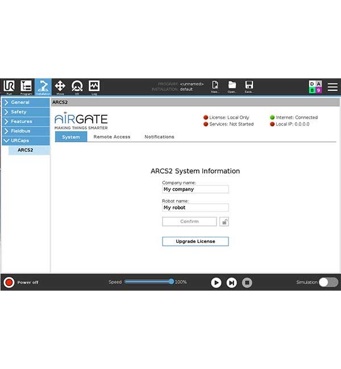Create a New program file icon
341x369 pixels.
(215, 85)
